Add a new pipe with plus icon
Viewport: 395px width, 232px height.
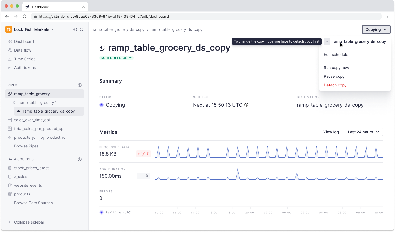80,85
